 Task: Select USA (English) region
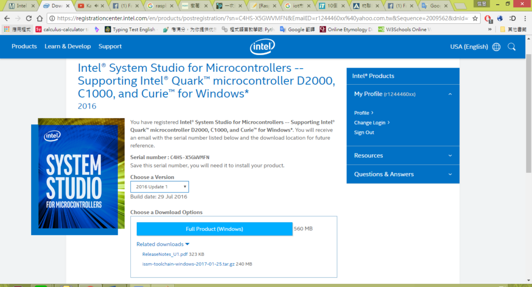coord(469,47)
